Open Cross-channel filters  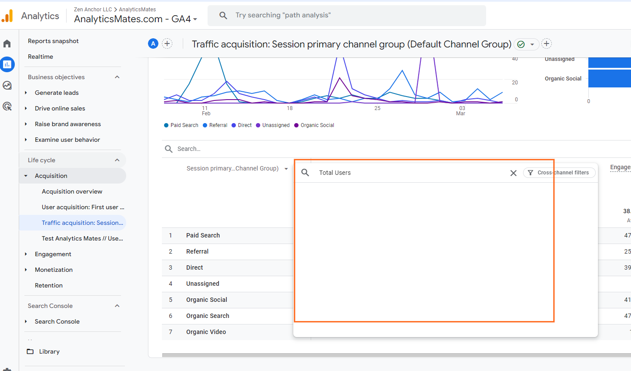[x=559, y=173]
